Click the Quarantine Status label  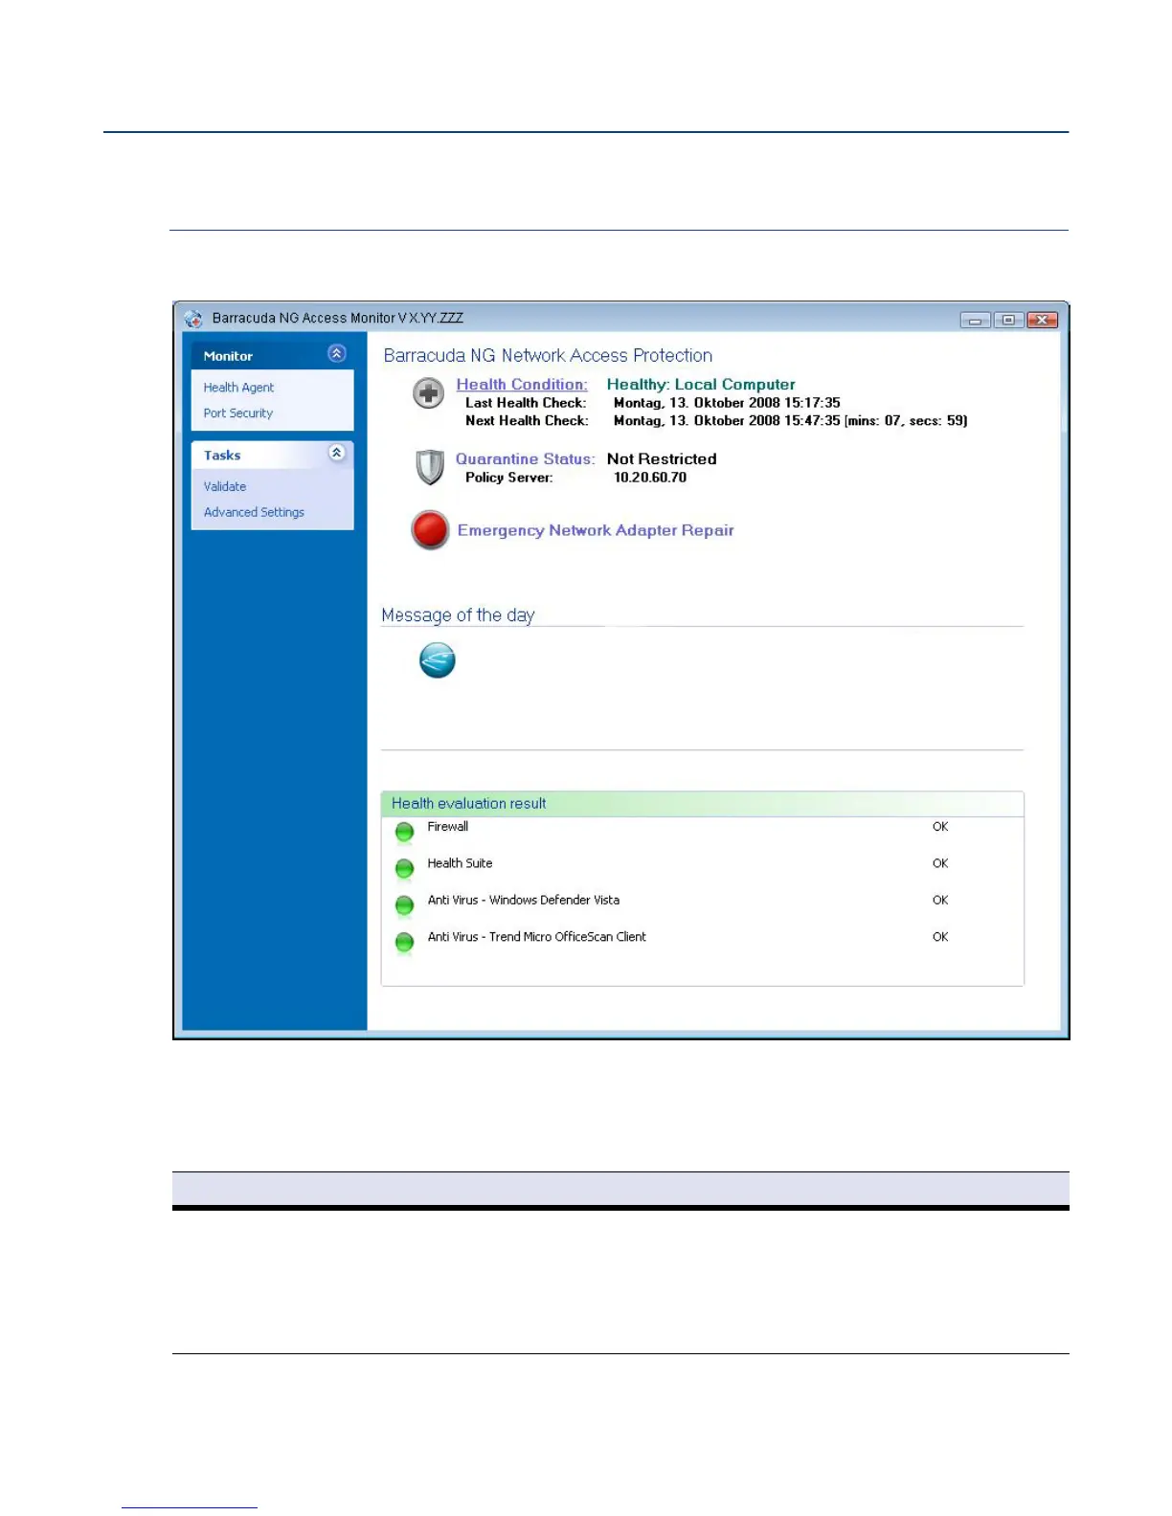(x=525, y=459)
